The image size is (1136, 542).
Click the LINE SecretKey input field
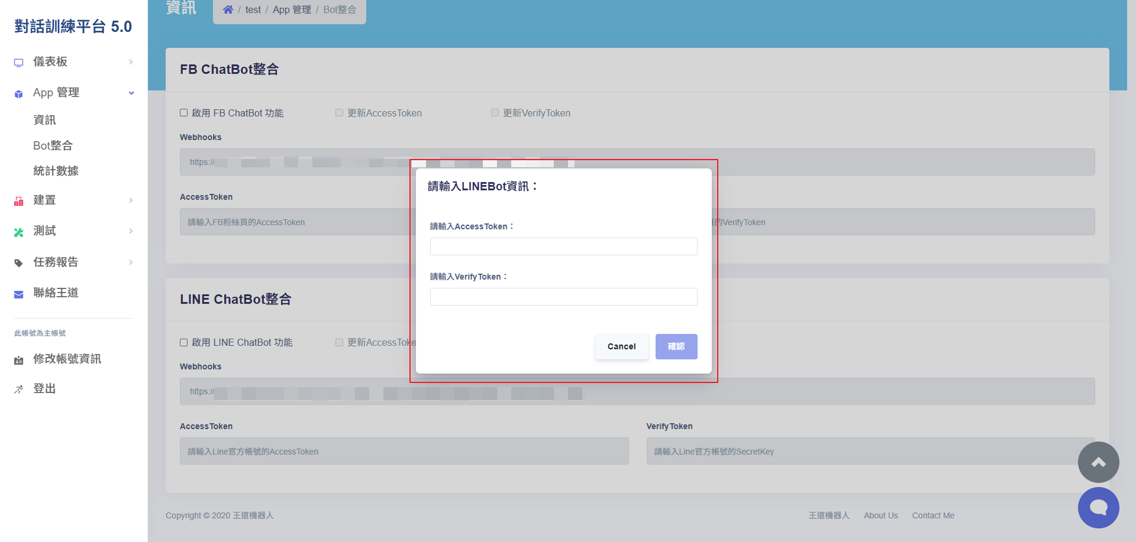(870, 451)
